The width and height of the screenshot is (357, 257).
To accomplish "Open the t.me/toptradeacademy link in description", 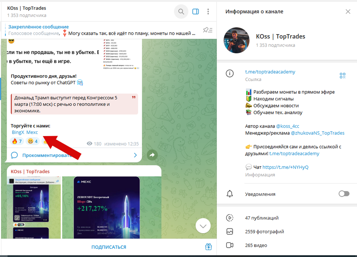I will point(294,153).
